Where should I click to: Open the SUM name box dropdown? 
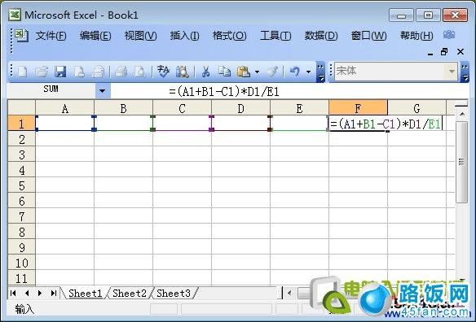[103, 90]
